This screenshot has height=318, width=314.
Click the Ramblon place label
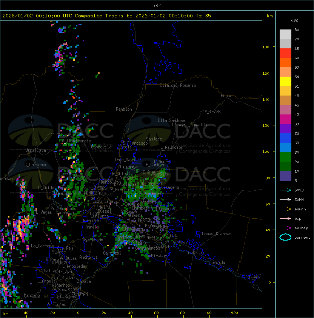coord(124,109)
